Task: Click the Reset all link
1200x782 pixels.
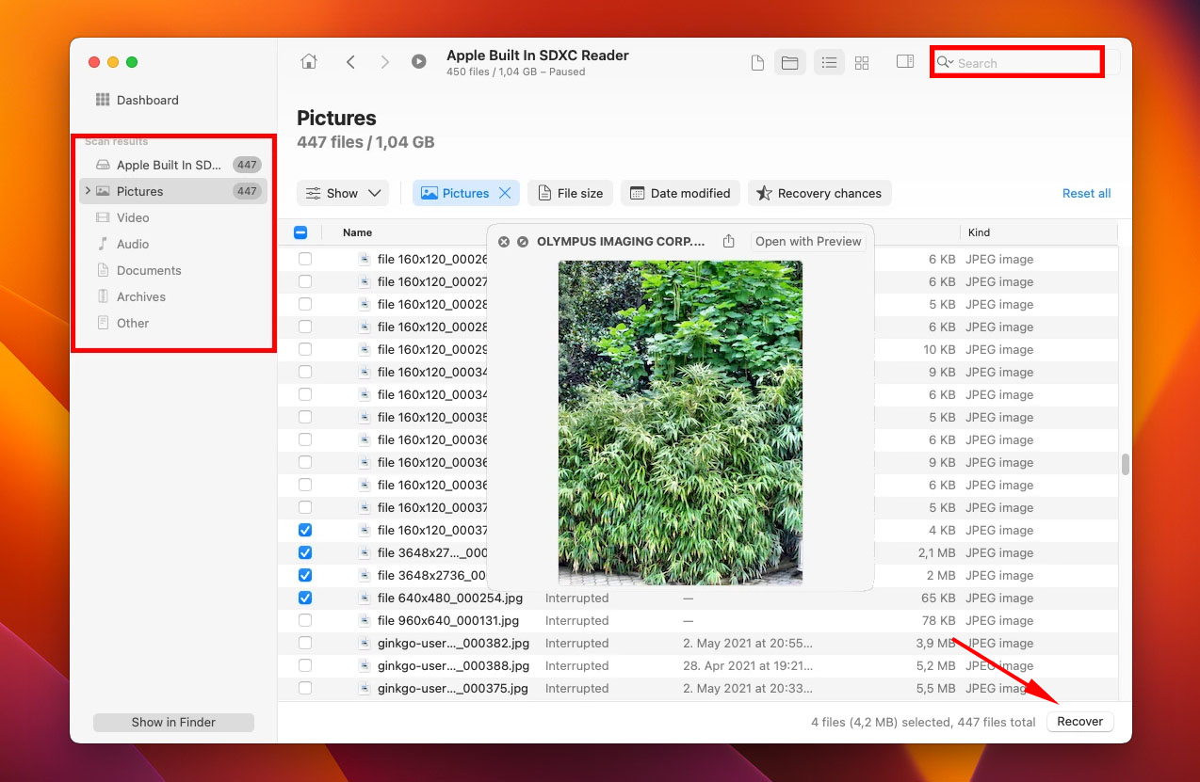Action: [1086, 194]
